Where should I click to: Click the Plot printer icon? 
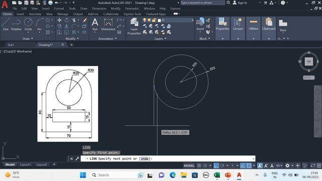[50, 3]
